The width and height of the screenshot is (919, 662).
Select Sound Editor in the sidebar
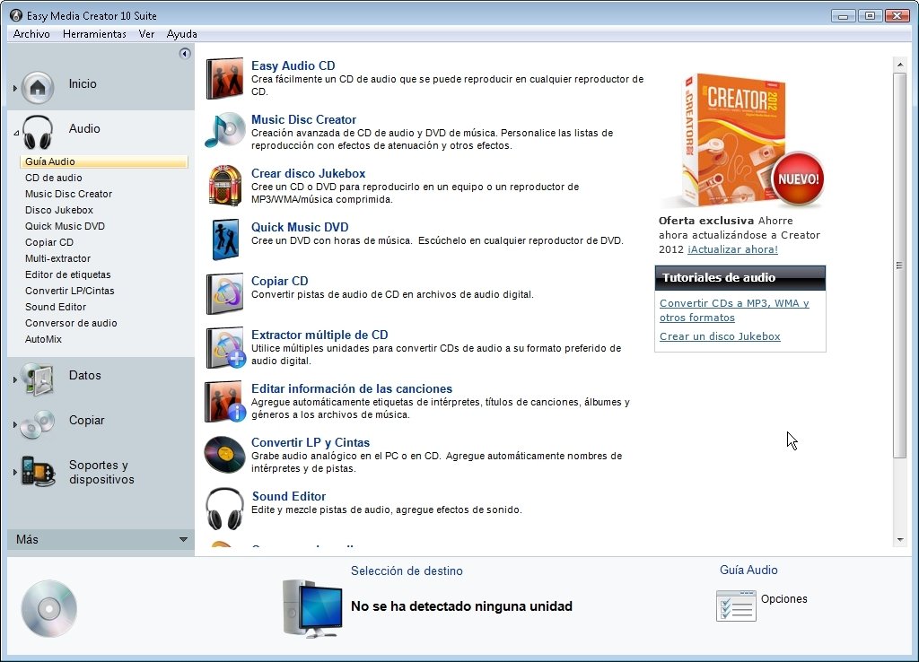click(56, 307)
